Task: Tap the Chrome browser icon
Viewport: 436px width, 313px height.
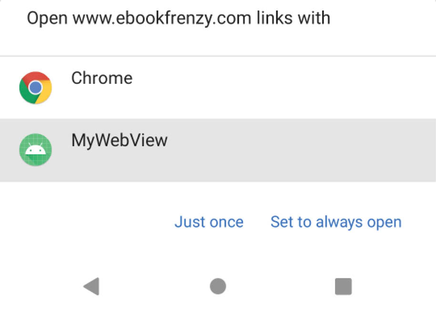Action: point(36,88)
